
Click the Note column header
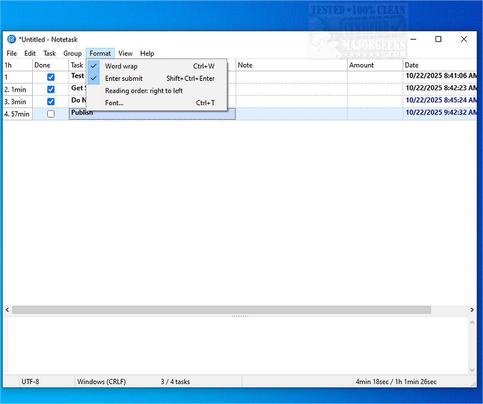coord(291,65)
